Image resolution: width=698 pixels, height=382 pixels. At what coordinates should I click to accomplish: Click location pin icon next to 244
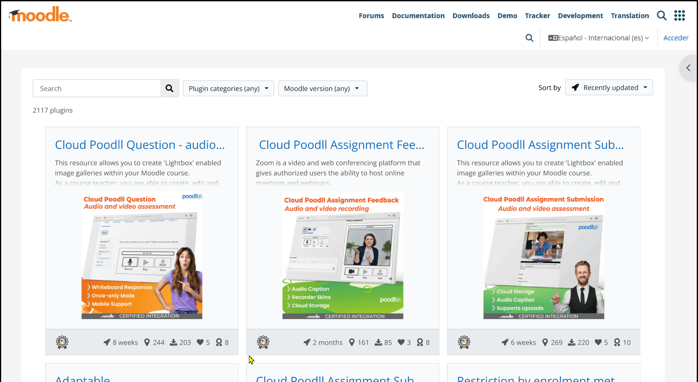tap(147, 342)
